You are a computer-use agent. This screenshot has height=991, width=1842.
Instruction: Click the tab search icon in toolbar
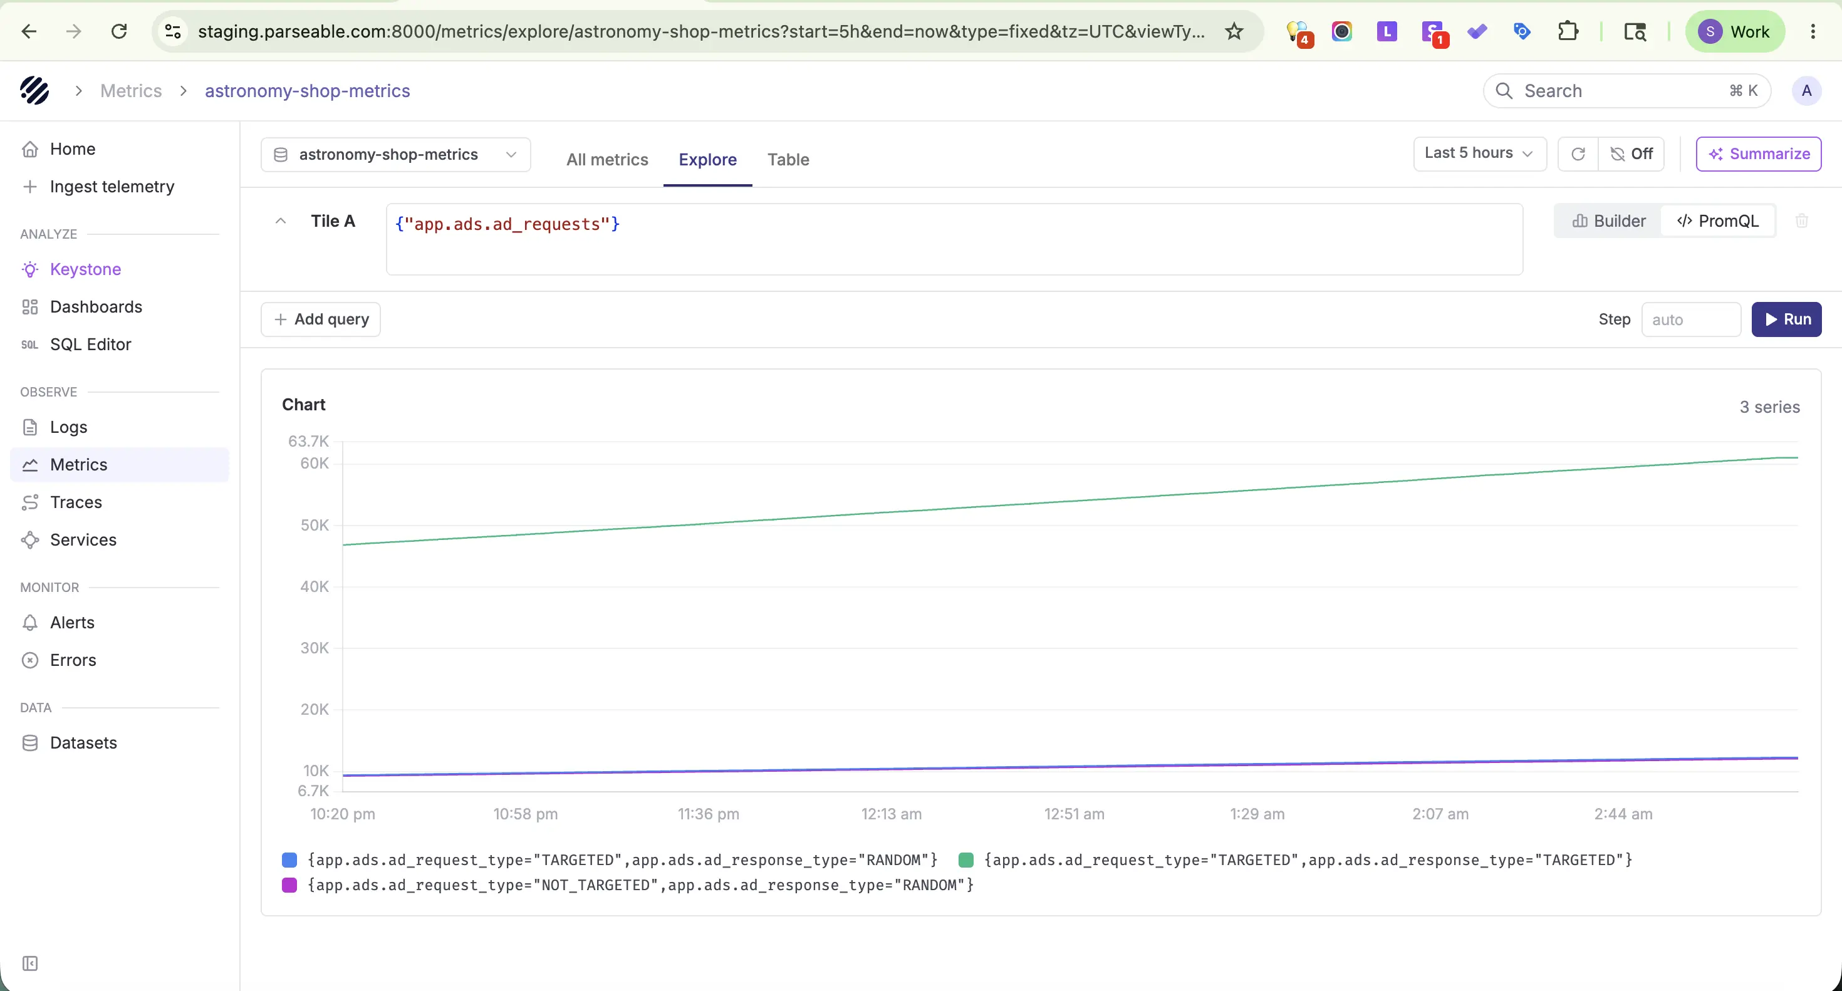click(1635, 31)
